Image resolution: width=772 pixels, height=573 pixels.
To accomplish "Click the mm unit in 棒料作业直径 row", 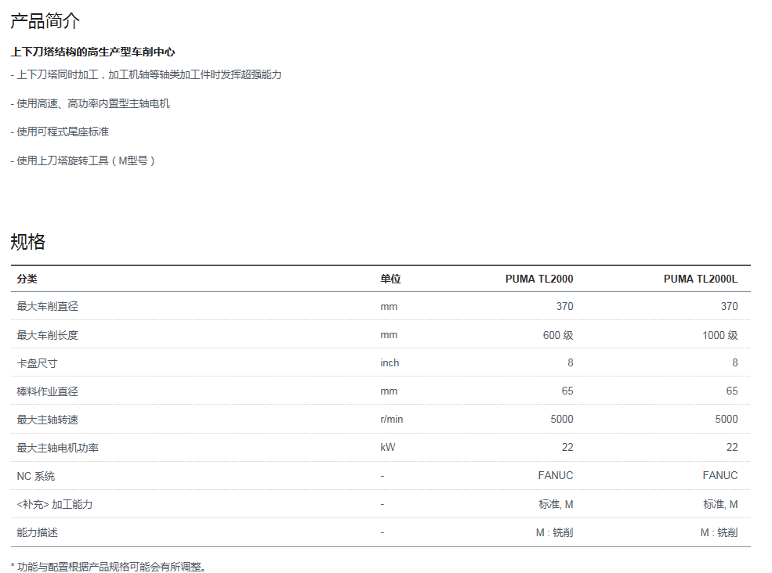I will click(x=389, y=391).
